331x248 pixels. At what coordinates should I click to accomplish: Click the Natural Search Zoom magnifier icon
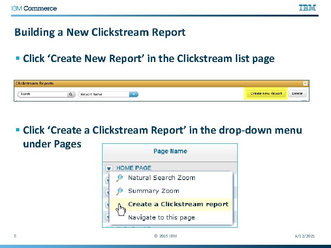(120, 178)
